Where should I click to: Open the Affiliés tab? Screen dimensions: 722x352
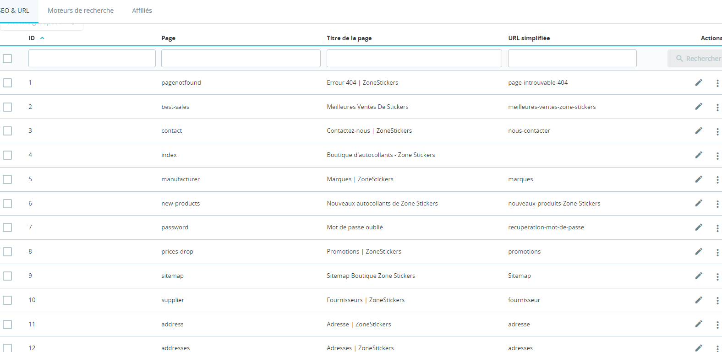[142, 11]
